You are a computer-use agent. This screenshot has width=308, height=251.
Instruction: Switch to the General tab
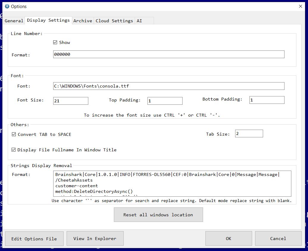point(14,20)
